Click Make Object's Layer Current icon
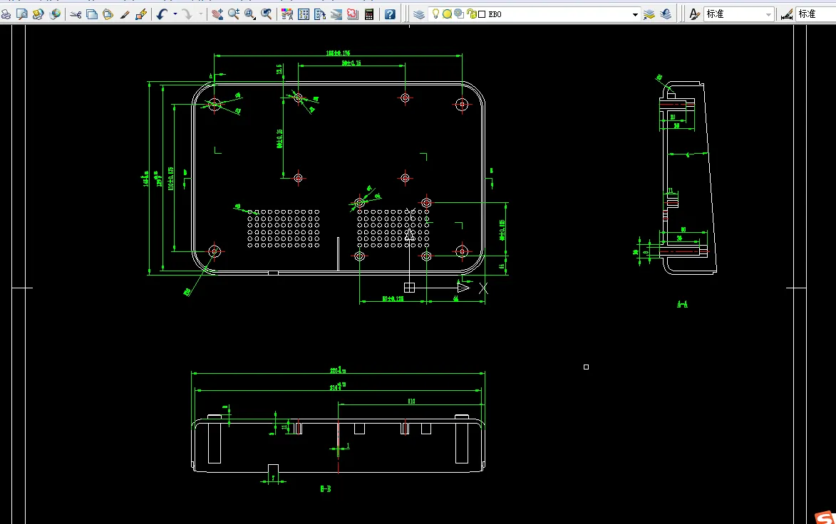This screenshot has width=836, height=524. click(x=649, y=14)
